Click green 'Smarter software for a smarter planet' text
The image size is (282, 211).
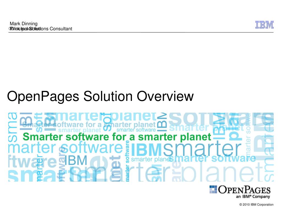[x=117, y=137]
